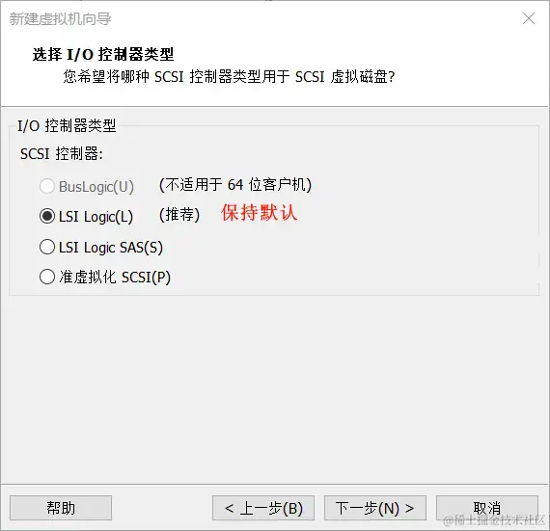Click the (推荐) recommendation note
This screenshot has width=550, height=531.
pos(179,214)
